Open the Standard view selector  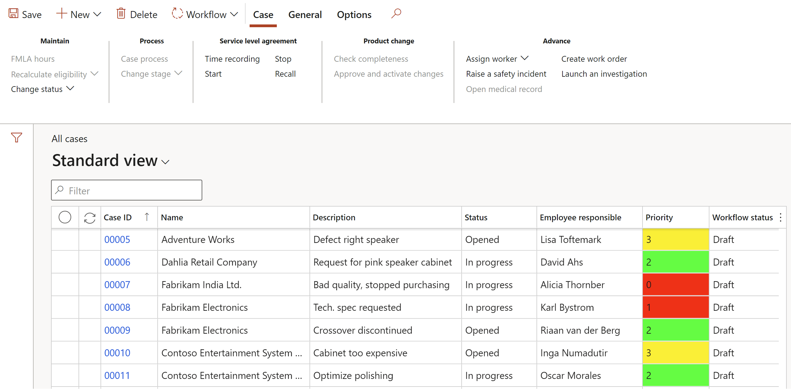pos(111,160)
